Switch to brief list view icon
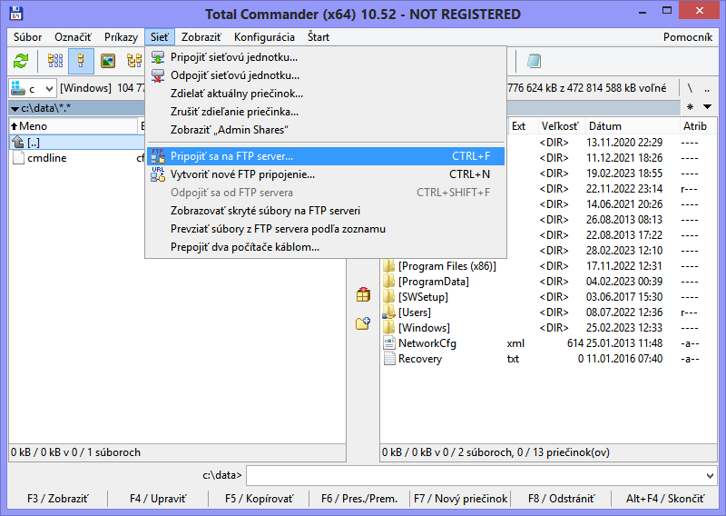 pyautogui.click(x=55, y=61)
